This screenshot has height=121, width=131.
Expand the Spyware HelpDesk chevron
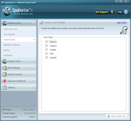33,81
